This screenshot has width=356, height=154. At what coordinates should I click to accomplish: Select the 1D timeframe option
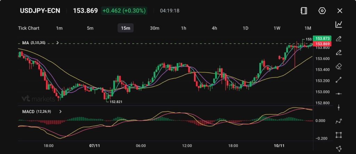pos(245,28)
